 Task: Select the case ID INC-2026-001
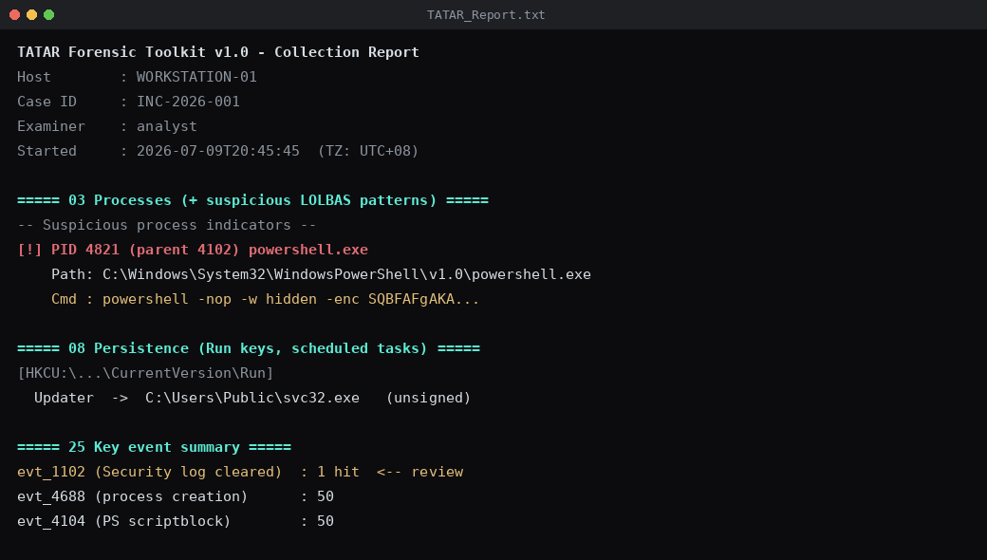[188, 102]
